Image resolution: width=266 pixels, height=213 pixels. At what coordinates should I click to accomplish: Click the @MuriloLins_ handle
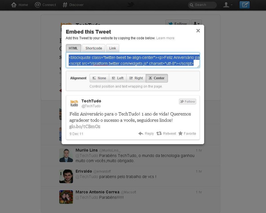(x=110, y=150)
